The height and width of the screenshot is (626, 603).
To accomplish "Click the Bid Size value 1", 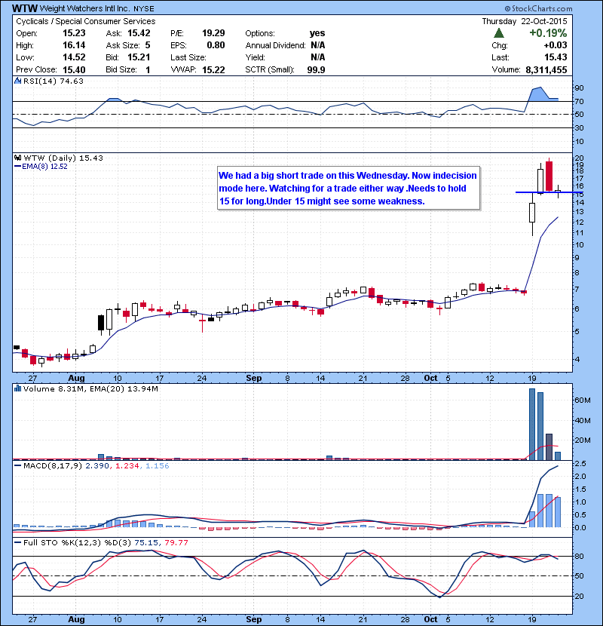I will 148,70.
